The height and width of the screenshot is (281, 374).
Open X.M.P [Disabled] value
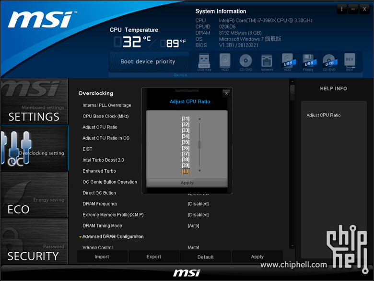coord(198,215)
